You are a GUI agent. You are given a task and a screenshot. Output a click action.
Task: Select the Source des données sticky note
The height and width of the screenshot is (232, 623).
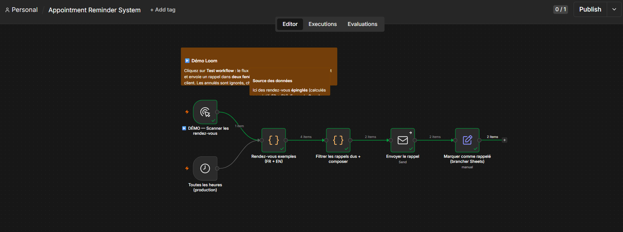[x=290, y=82]
